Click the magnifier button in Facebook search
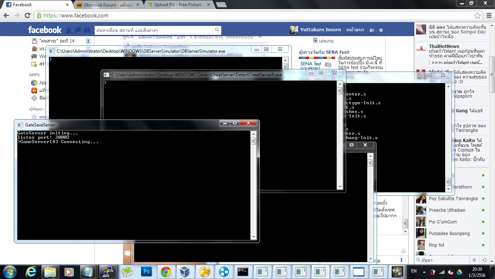 coord(217,30)
